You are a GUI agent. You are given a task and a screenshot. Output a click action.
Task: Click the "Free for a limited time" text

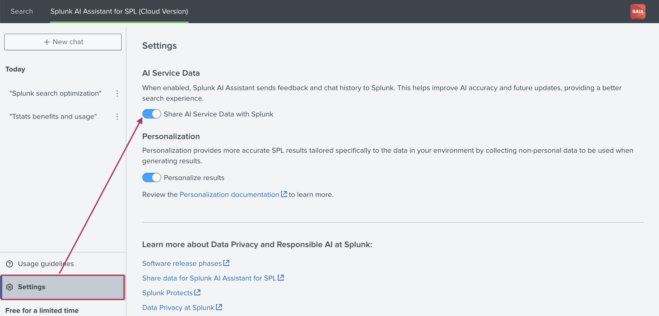[x=42, y=310]
